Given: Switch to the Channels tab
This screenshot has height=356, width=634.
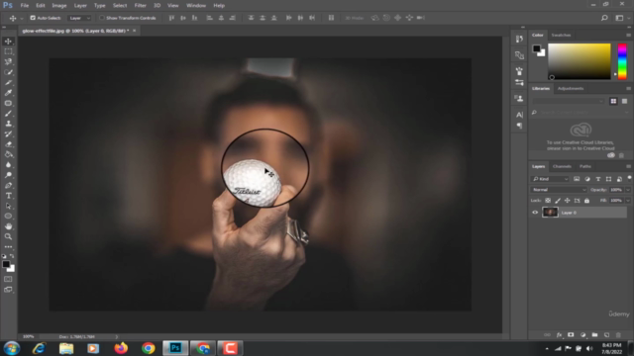Looking at the screenshot, I should [562, 166].
